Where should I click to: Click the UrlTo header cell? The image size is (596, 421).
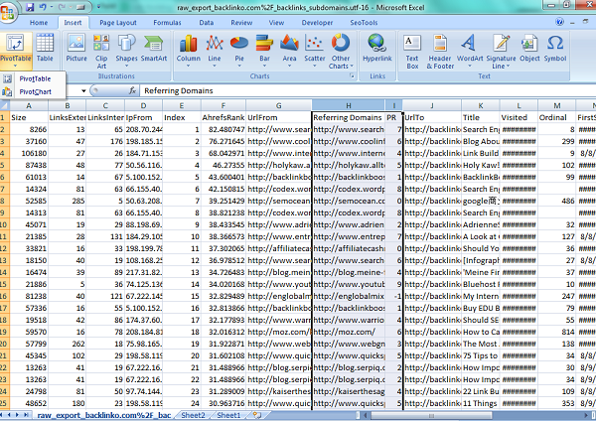(x=432, y=117)
